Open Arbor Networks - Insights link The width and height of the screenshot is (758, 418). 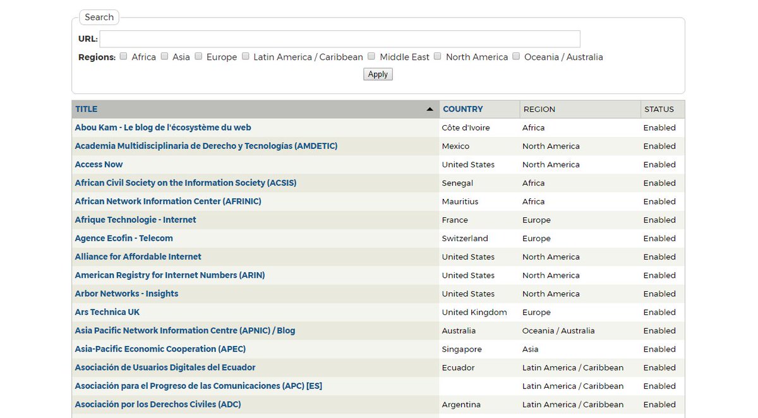(126, 294)
